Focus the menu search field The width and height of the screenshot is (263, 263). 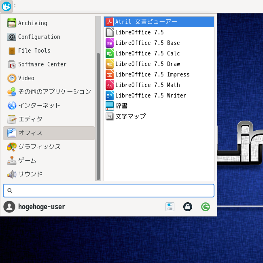pyautogui.click(x=108, y=191)
